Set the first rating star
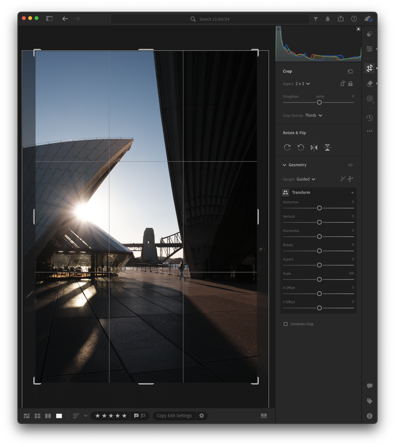The image size is (395, 447). [97, 416]
